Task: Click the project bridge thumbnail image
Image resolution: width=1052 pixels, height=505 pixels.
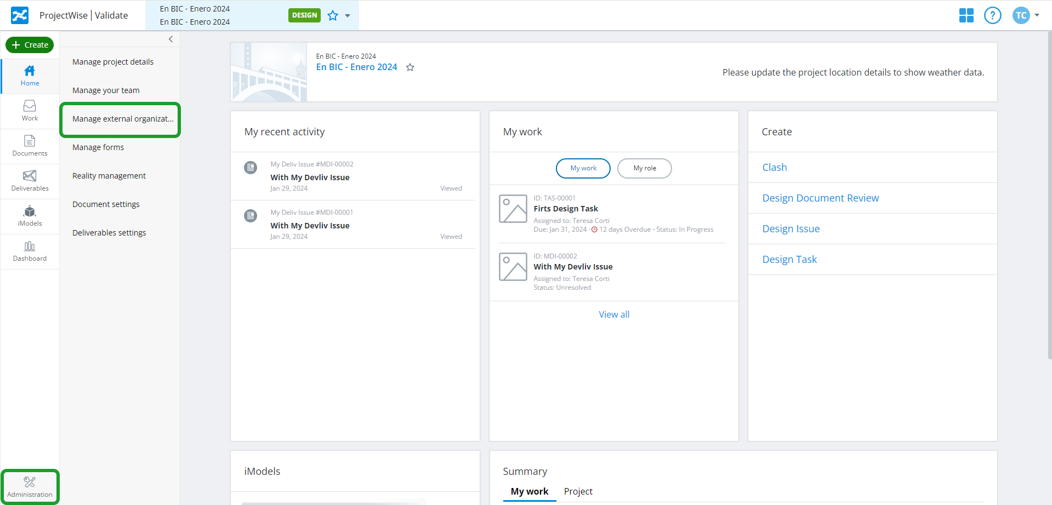Action: pyautogui.click(x=269, y=72)
